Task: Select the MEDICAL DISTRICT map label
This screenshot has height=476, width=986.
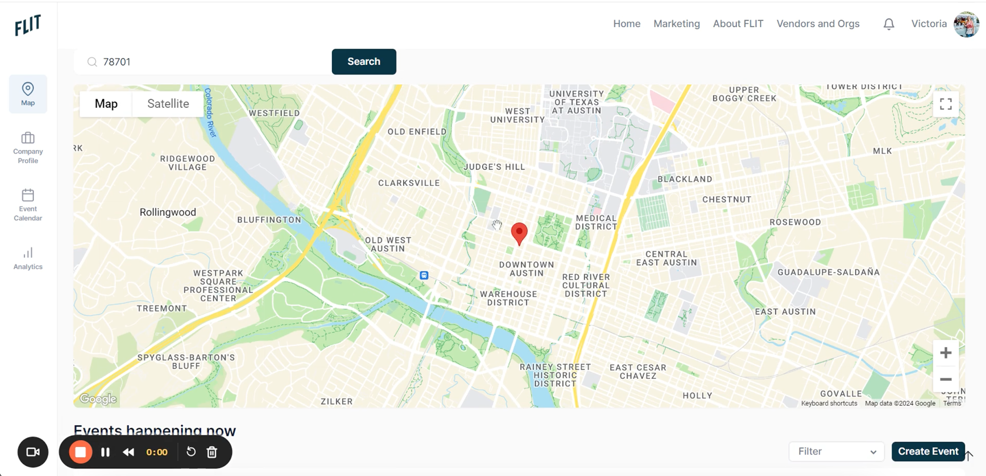Action: (596, 222)
